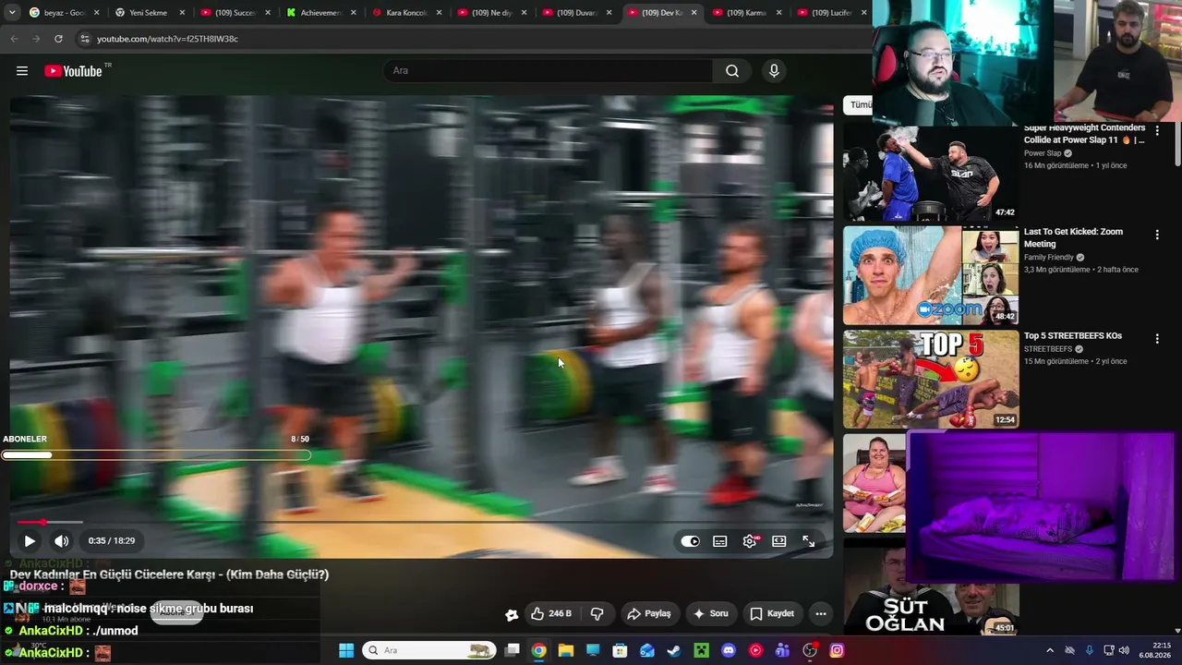Close the 'Yeni Sekme' tab
Viewport: 1182px width, 665px height.
[x=182, y=13]
